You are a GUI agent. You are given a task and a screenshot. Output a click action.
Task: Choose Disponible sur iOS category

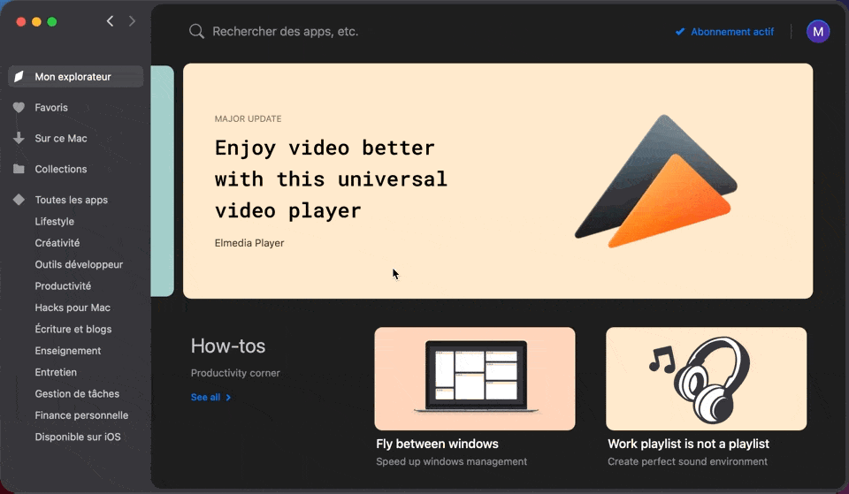pos(78,437)
